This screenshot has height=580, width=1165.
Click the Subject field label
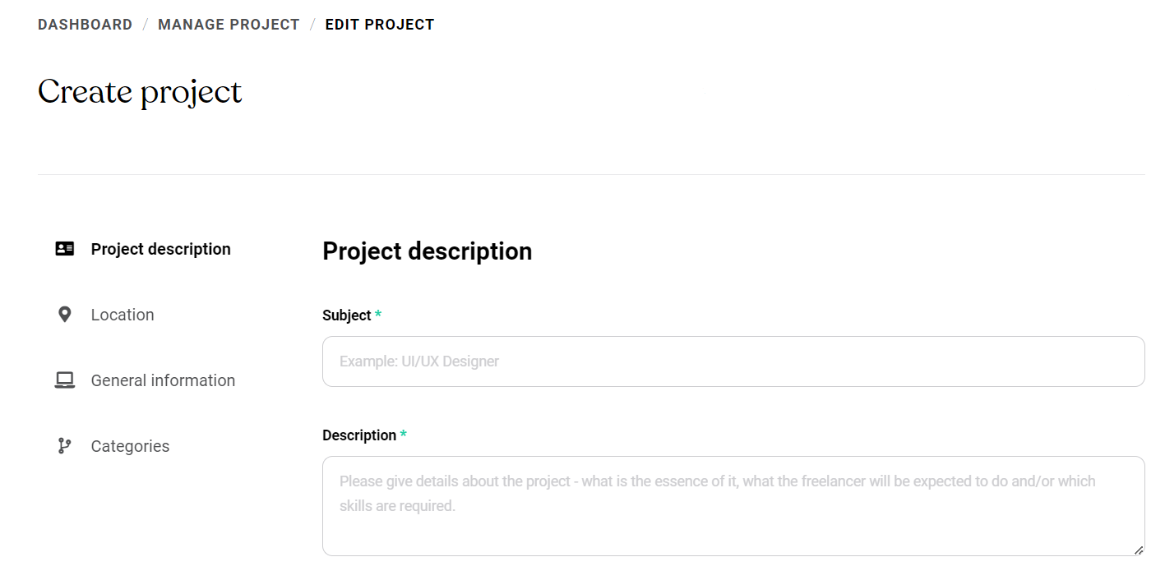click(x=346, y=315)
